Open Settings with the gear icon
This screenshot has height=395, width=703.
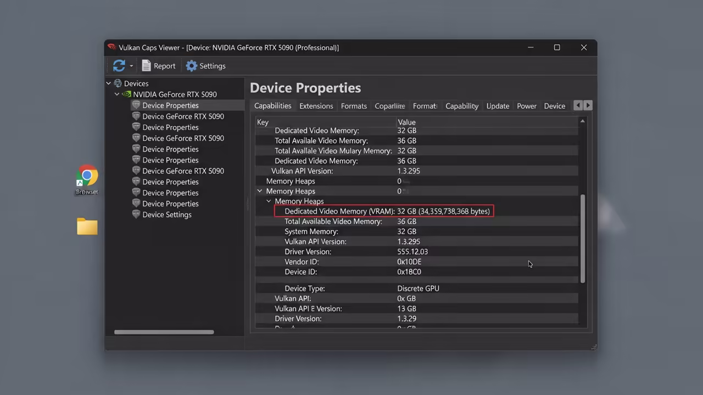206,66
